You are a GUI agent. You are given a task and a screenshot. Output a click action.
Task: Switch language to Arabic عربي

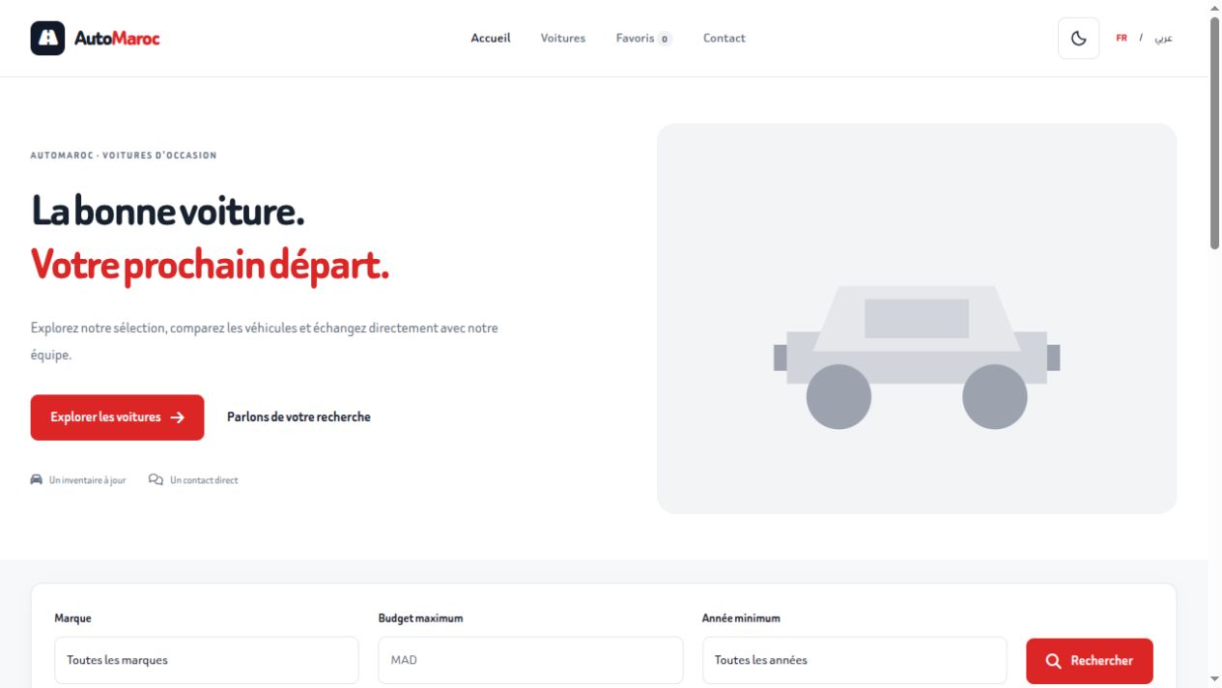click(1164, 39)
